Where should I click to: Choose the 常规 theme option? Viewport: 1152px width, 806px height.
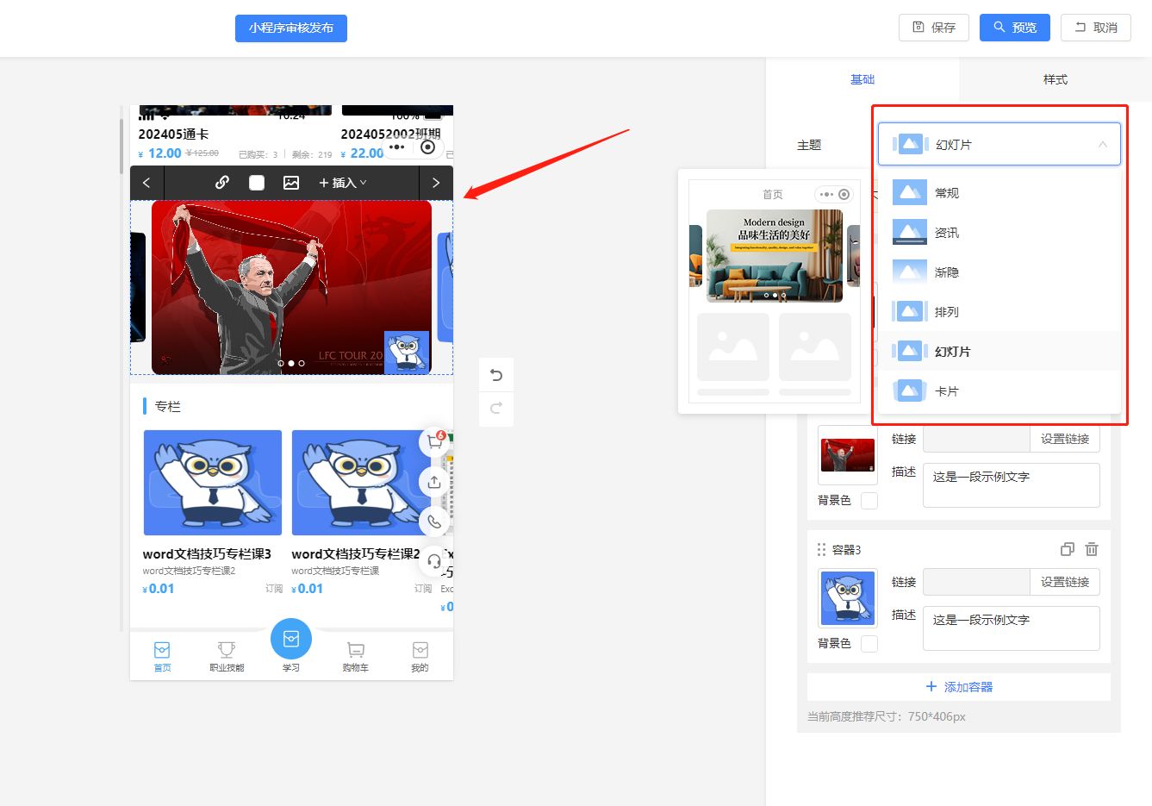(x=999, y=193)
